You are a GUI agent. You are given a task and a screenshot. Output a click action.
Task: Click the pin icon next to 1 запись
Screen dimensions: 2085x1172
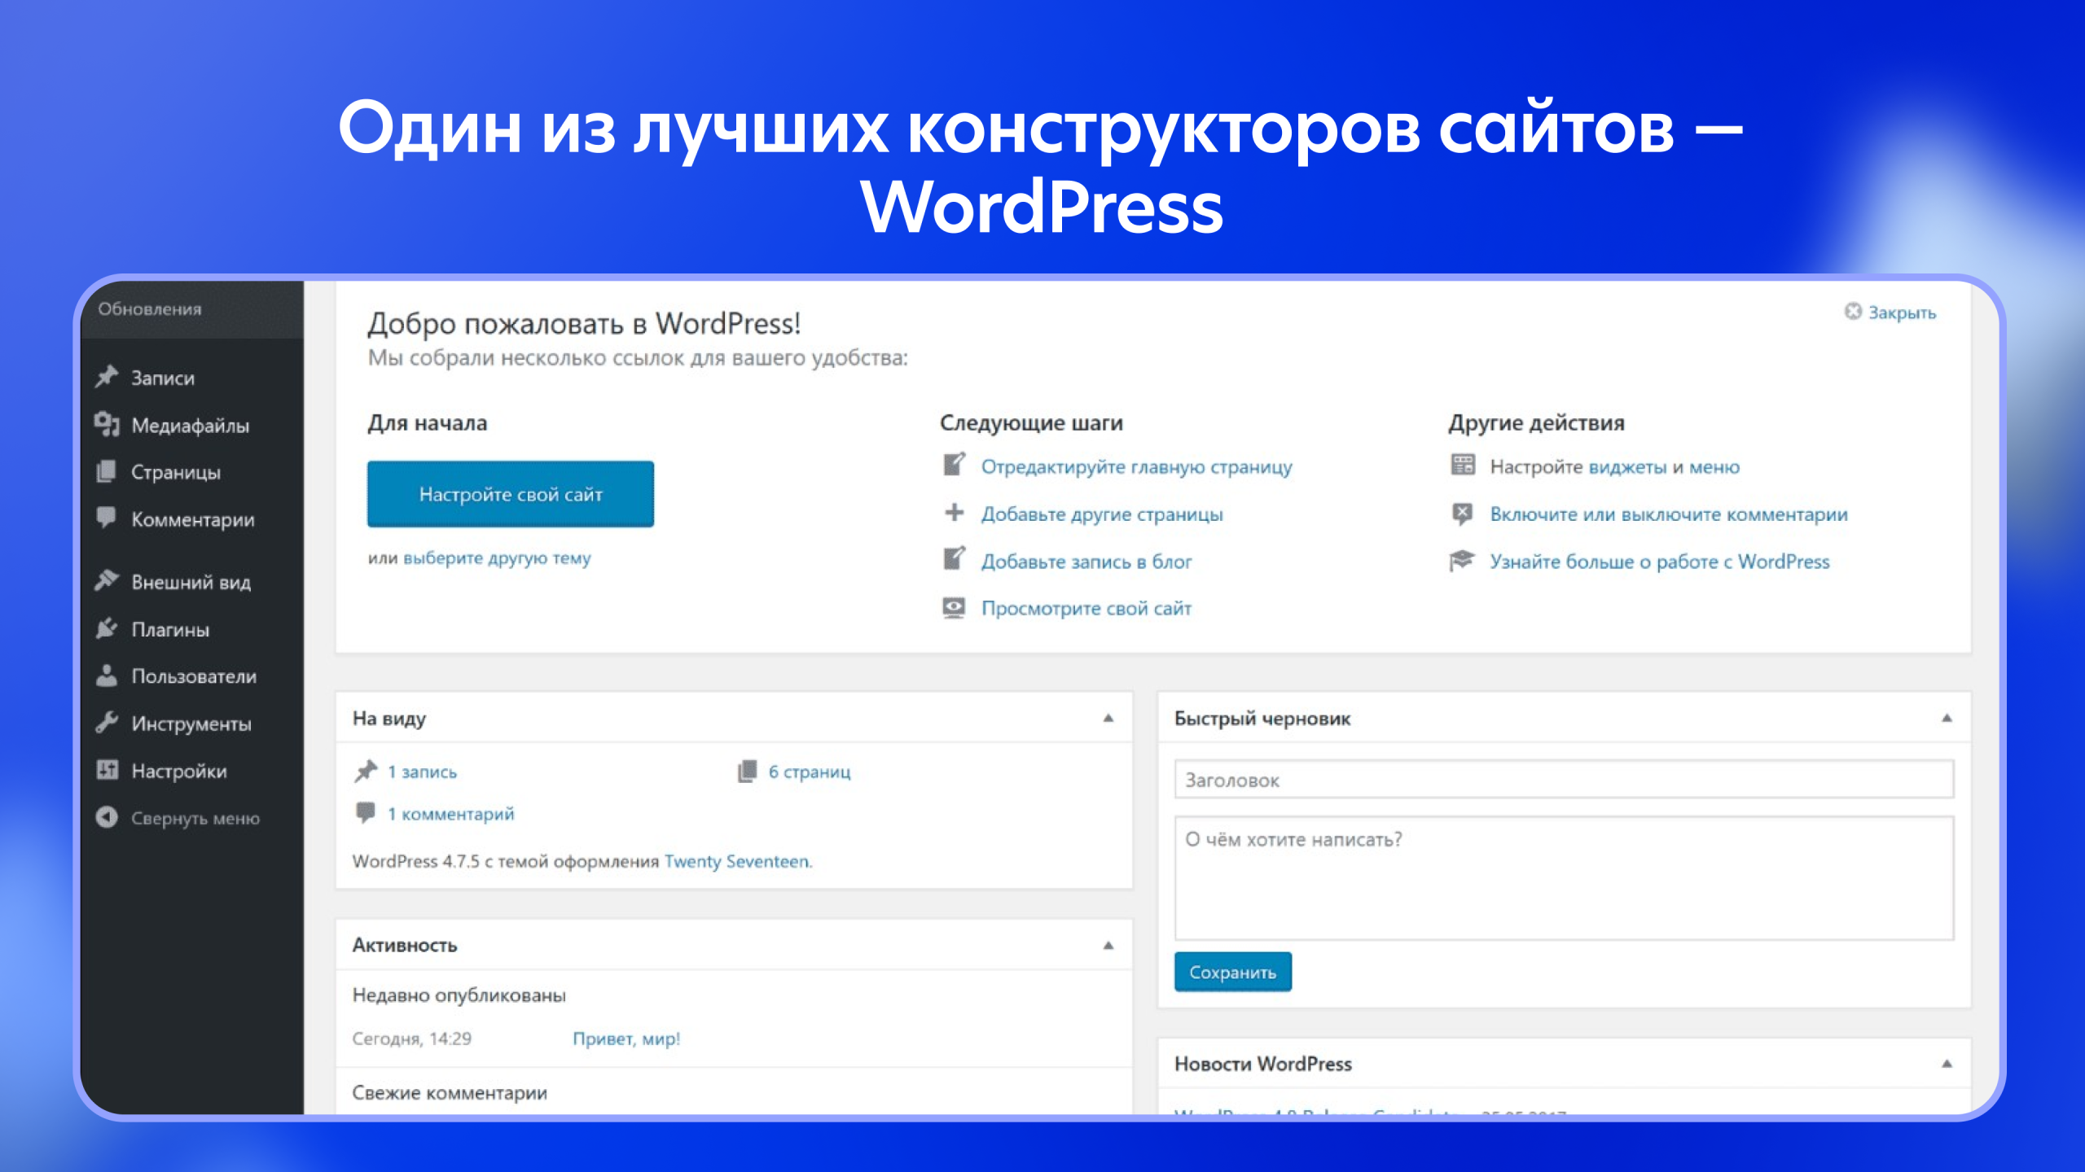click(367, 771)
